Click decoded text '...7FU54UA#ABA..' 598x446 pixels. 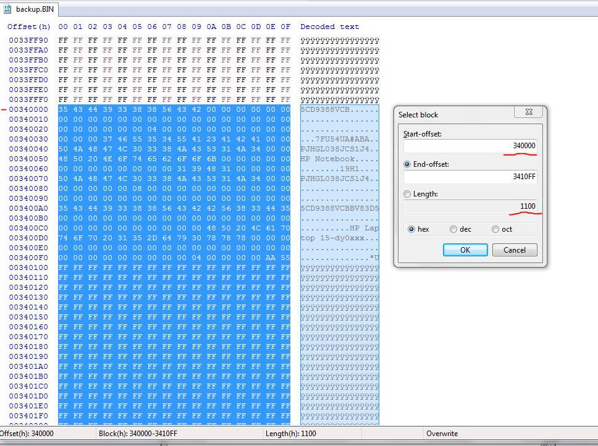[x=339, y=139]
